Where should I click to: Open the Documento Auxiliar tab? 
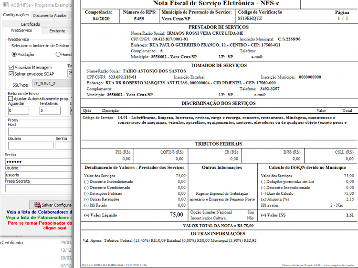pyautogui.click(x=50, y=16)
